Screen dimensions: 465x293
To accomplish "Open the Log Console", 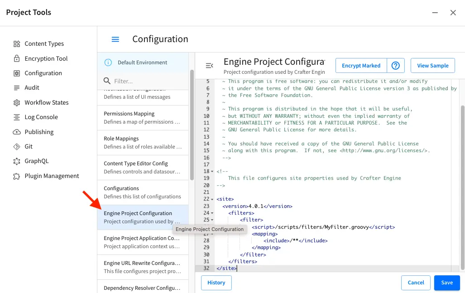I will (x=41, y=117).
